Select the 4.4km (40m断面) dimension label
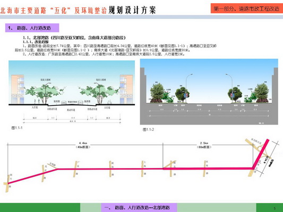The width and height of the screenshot is (283, 212). click(x=83, y=145)
